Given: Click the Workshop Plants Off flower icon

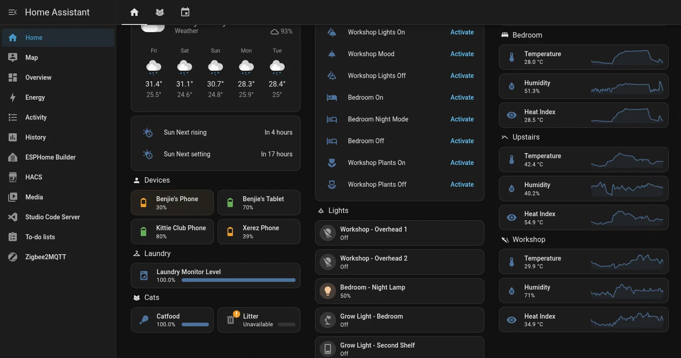Looking at the screenshot, I should tap(332, 184).
